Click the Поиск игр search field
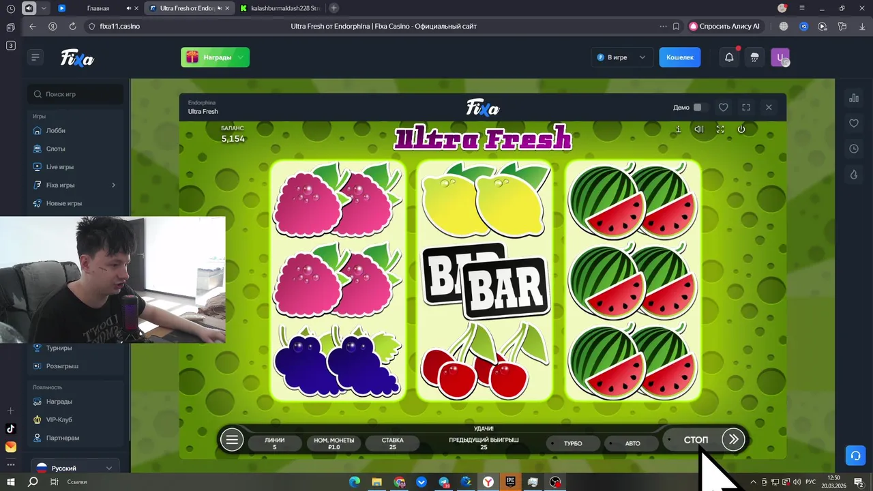Image resolution: width=873 pixels, height=491 pixels. pos(76,94)
